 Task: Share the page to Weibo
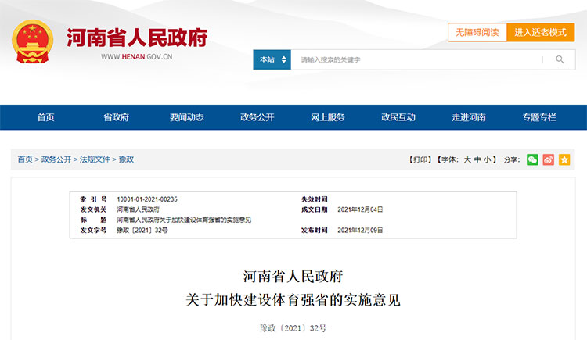point(548,159)
